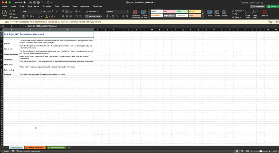Toggle the AutoSave switch
The height and width of the screenshot is (153, 279).
click(x=24, y=2)
